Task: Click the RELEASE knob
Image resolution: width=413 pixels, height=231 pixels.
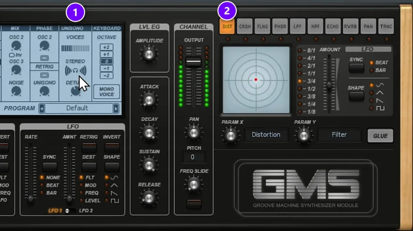Action: click(149, 198)
